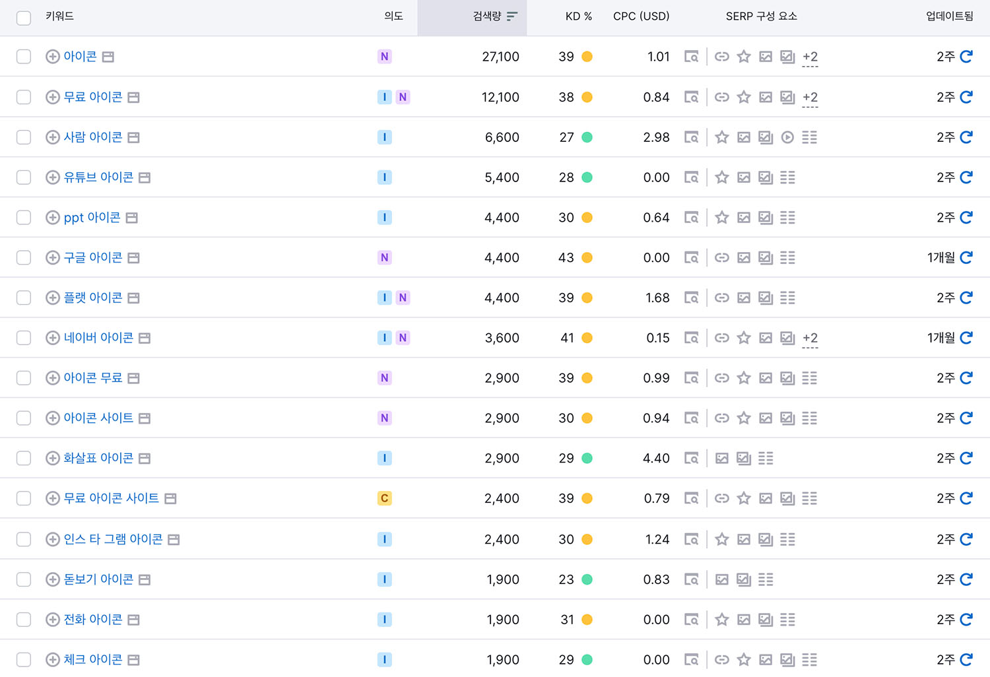View SERP page for 아이콘 row

tap(691, 57)
